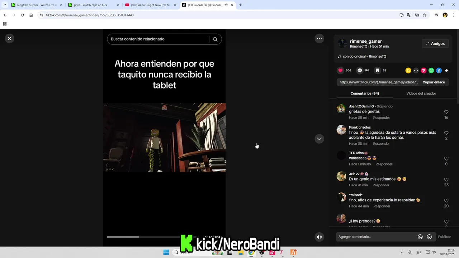Like the '¿Hoy prendes?' comment
The image size is (459, 258).
tap(446, 221)
